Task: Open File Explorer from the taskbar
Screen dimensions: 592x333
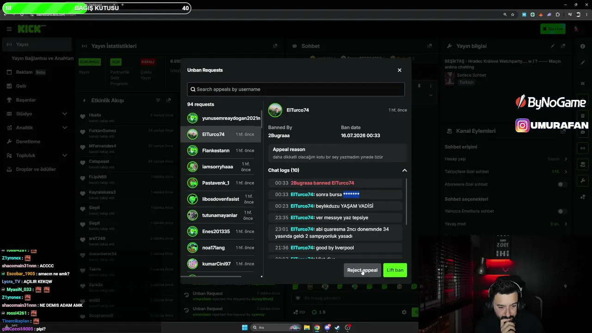Action: tap(307, 327)
